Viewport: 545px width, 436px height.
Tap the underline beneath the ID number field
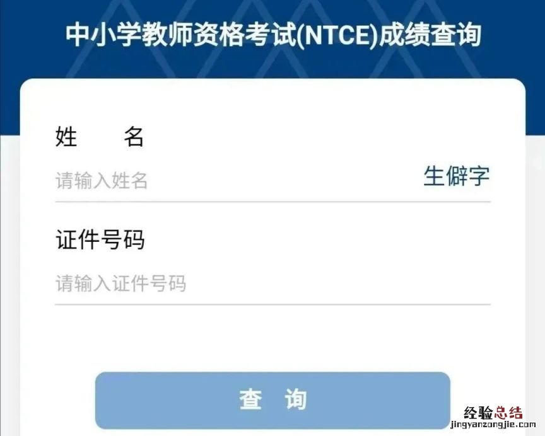(x=272, y=304)
